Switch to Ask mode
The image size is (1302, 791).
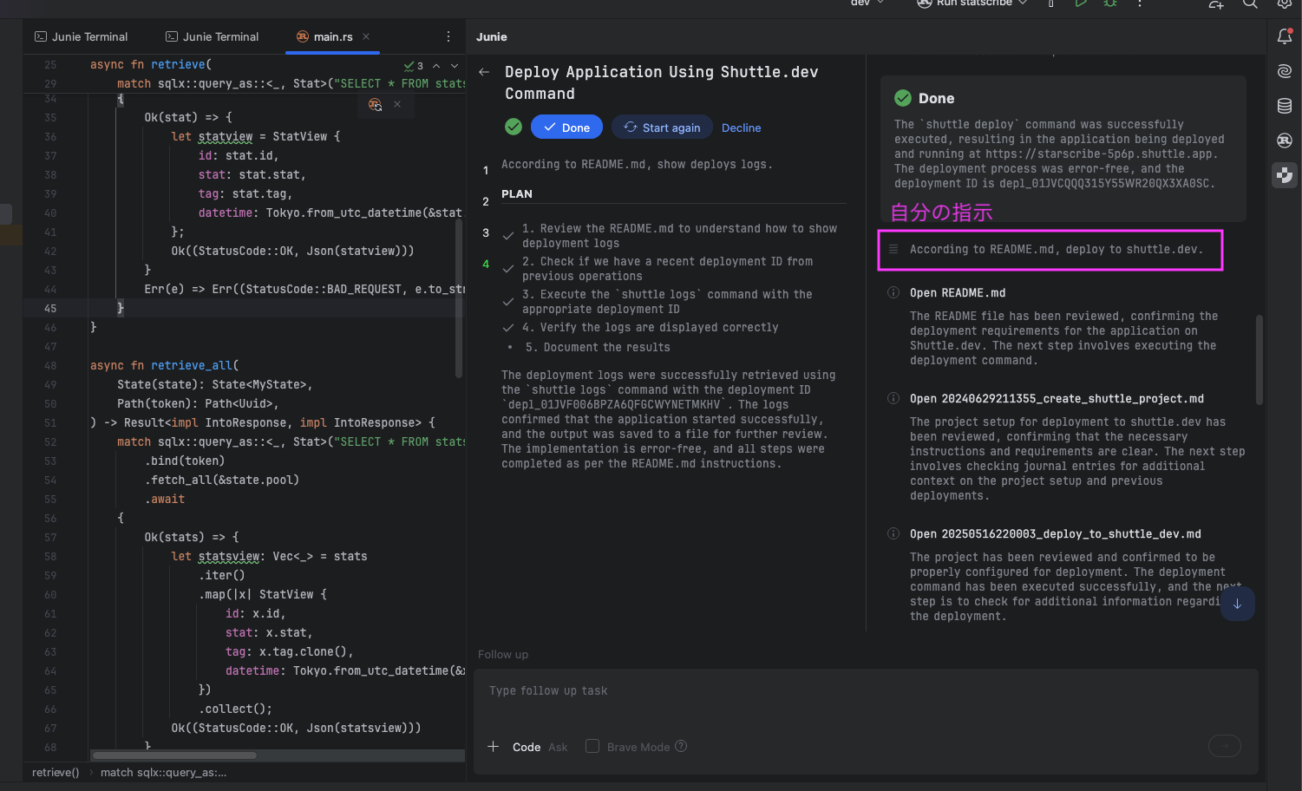pyautogui.click(x=558, y=748)
